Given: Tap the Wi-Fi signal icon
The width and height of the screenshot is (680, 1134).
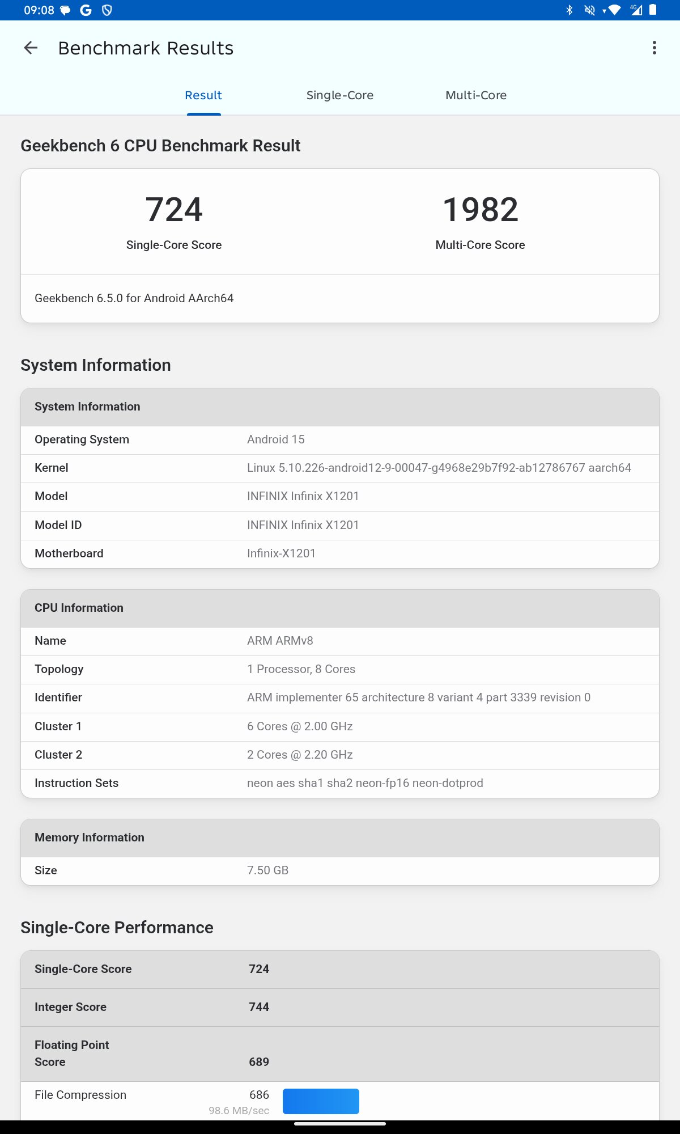Looking at the screenshot, I should pos(614,10).
